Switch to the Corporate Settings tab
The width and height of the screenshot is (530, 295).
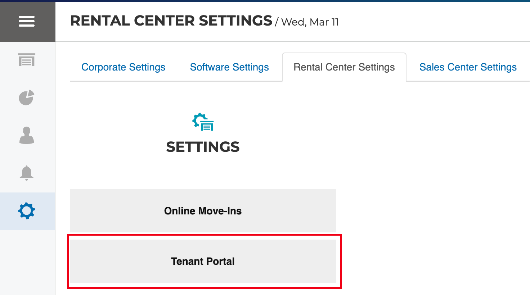pos(123,67)
